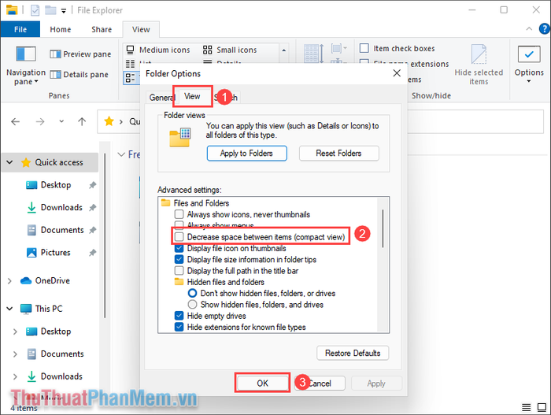Toggle Item check boxes option
This screenshot has height=415, width=551.
[364, 49]
